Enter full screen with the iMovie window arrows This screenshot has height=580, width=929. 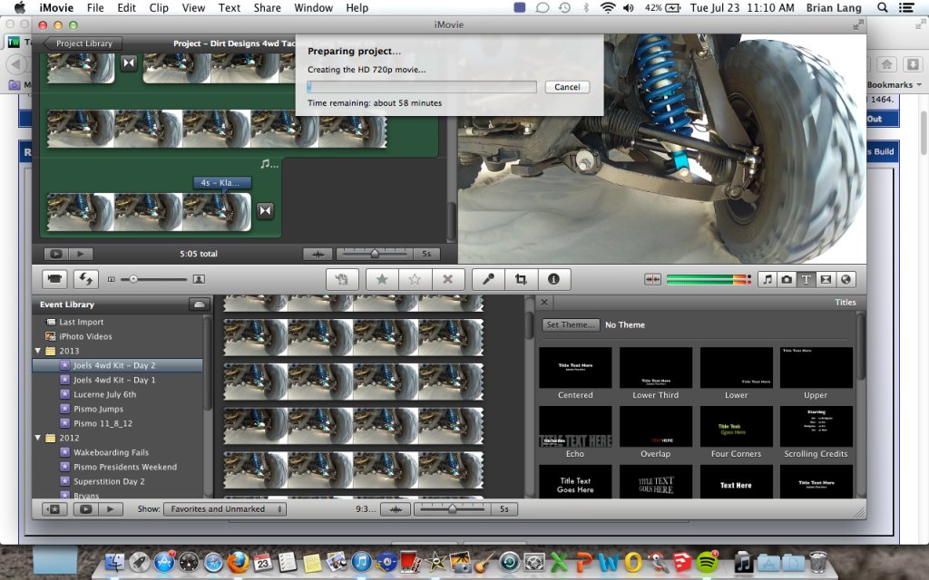(x=858, y=24)
